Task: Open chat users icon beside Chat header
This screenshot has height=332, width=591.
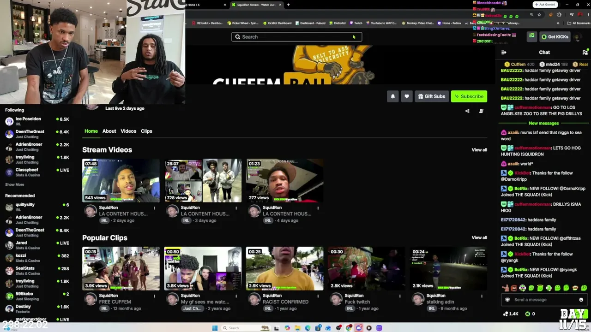Action: click(x=585, y=53)
